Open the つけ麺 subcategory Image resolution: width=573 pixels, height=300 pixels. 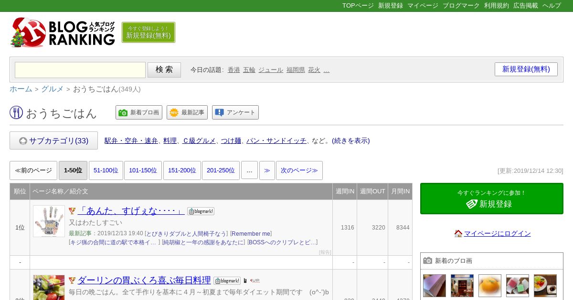click(x=231, y=140)
